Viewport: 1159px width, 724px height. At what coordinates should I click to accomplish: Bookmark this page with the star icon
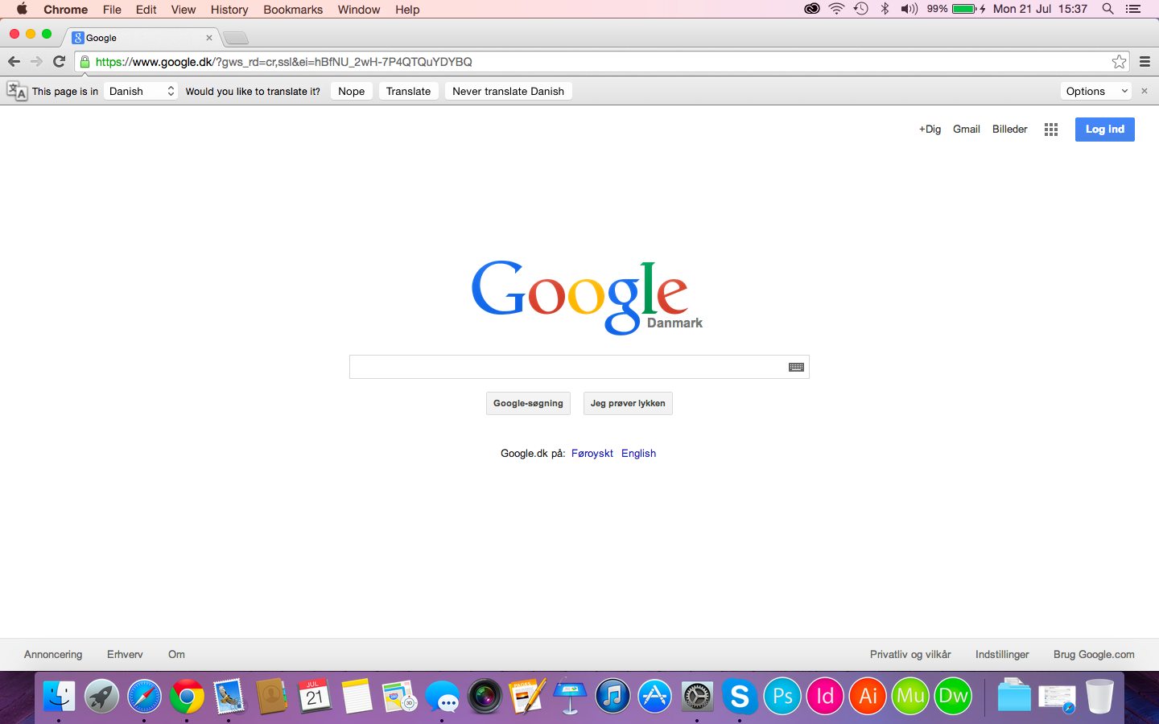(x=1119, y=61)
